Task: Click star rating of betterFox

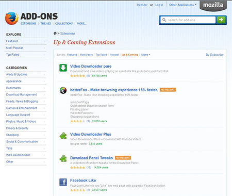Action: tap(77, 121)
